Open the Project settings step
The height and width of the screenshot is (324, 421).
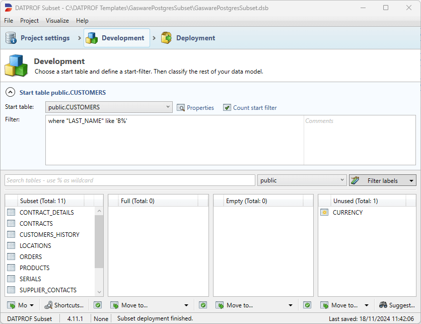38,38
